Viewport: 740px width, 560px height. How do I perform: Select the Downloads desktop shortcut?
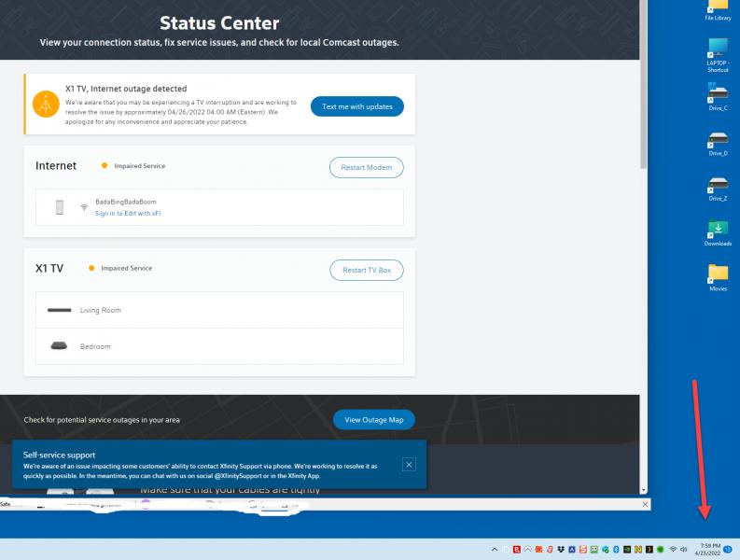[718, 233]
